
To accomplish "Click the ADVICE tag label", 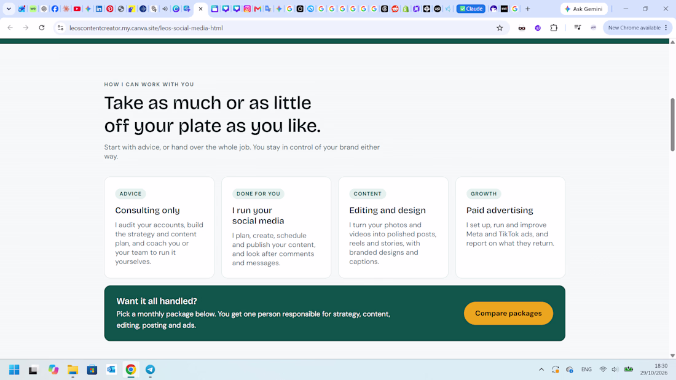I will 131,194.
